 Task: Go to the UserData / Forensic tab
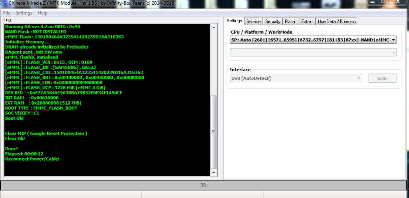[x=336, y=21]
